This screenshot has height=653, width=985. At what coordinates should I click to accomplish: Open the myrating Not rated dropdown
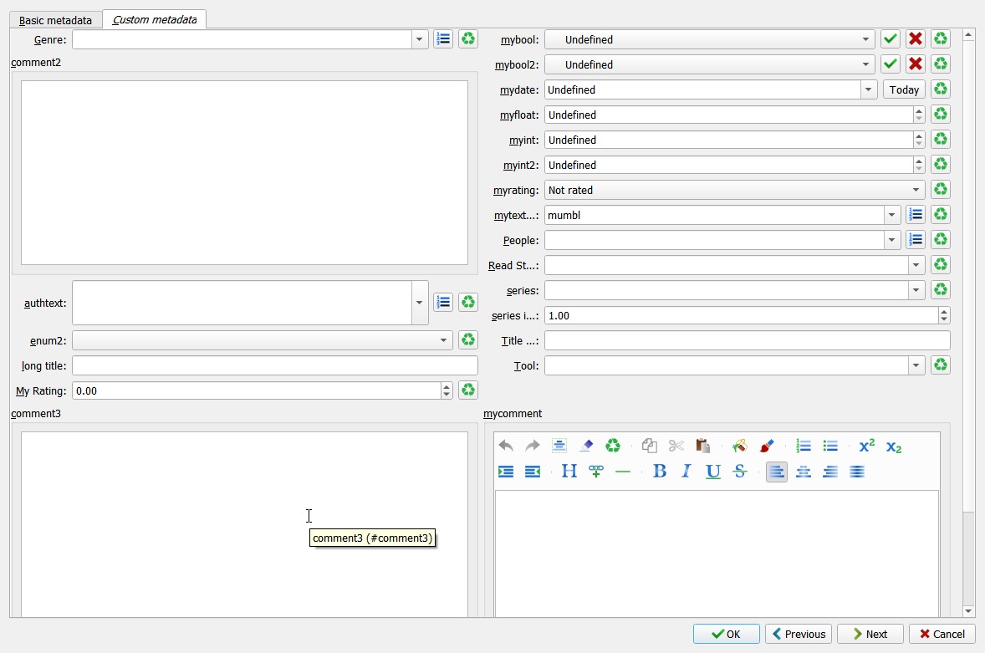pos(734,190)
